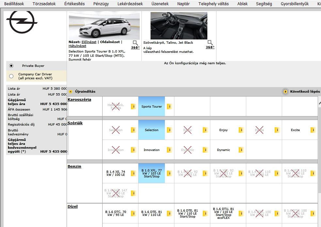The height and width of the screenshot is (227, 321).
Task: Show info for Sports Tourer
Action: (x=169, y=106)
